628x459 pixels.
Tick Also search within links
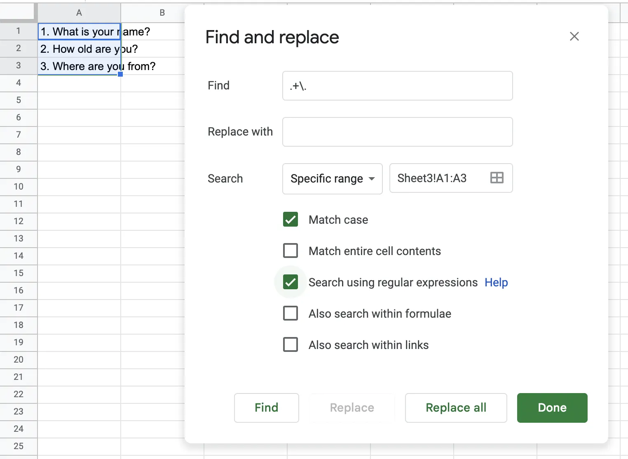coord(291,345)
